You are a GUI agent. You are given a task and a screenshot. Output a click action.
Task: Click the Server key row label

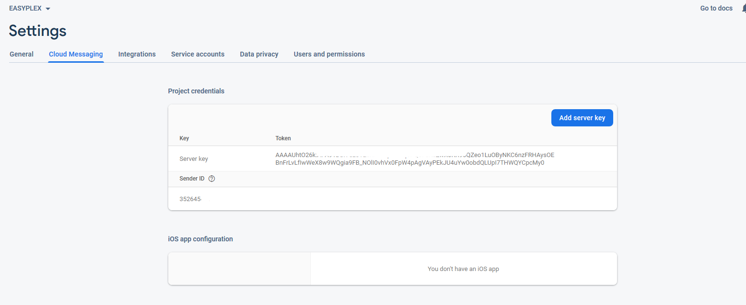(193, 158)
